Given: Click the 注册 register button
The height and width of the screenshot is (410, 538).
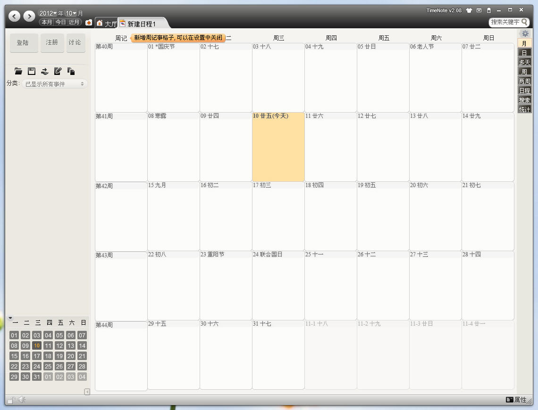Looking at the screenshot, I should coord(52,43).
